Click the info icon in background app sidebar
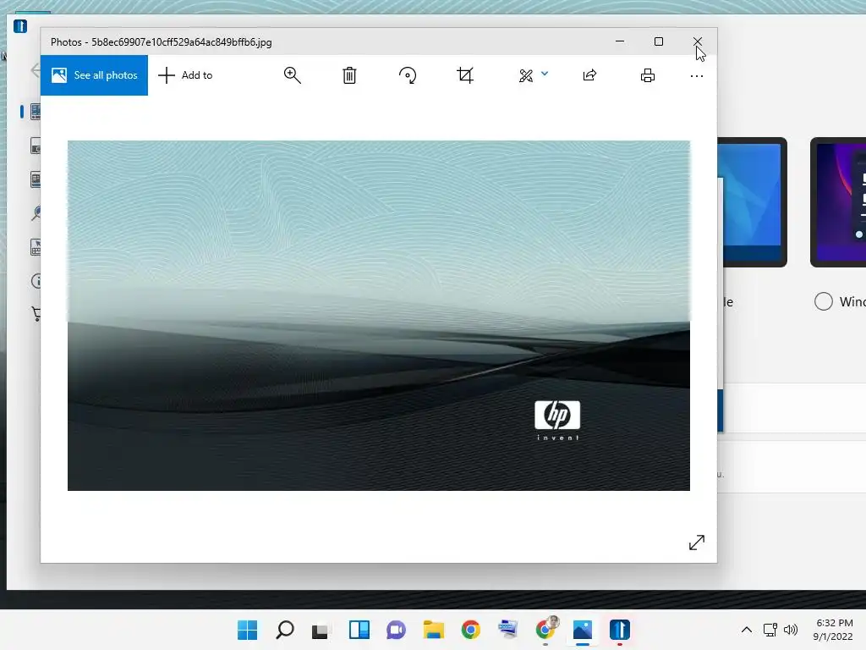 [36, 281]
